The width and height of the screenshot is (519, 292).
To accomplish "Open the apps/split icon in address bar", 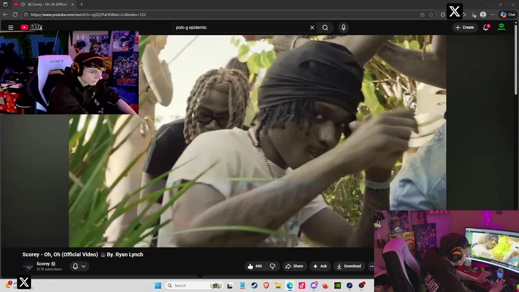I will coord(422,15).
